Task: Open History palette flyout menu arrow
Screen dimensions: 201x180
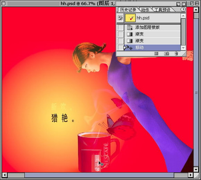Action: click(183, 9)
